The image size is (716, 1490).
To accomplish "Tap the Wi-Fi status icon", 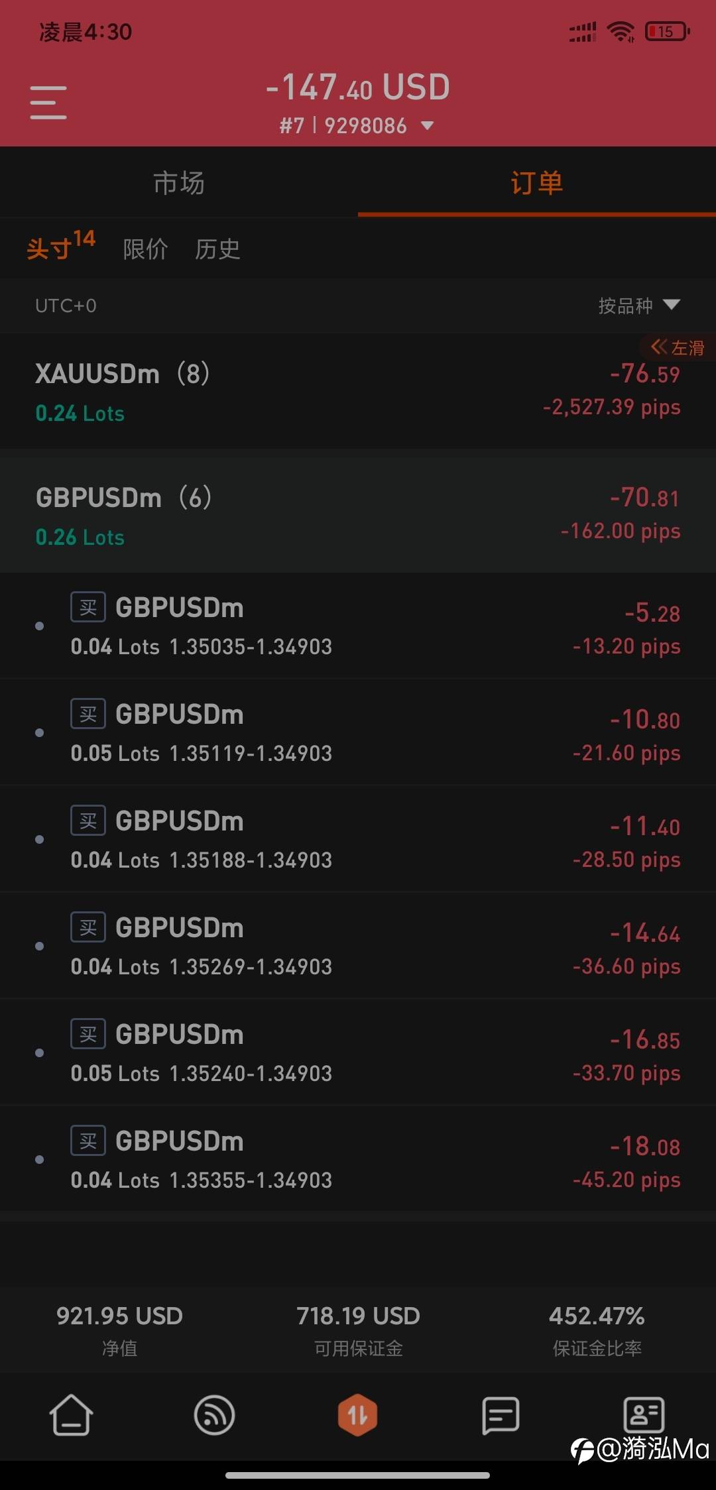I will click(x=621, y=31).
